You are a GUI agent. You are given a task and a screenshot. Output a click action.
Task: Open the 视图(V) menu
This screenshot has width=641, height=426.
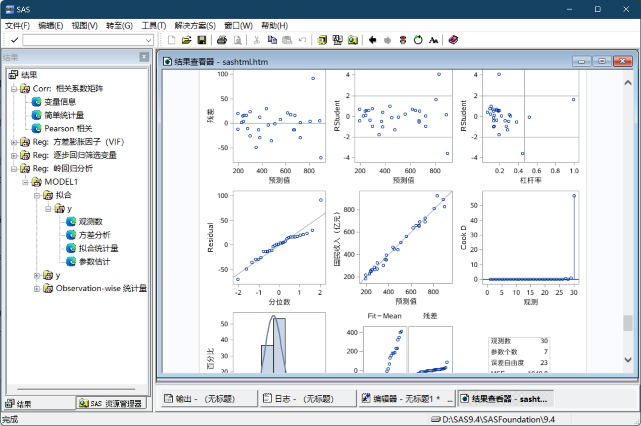coord(84,25)
